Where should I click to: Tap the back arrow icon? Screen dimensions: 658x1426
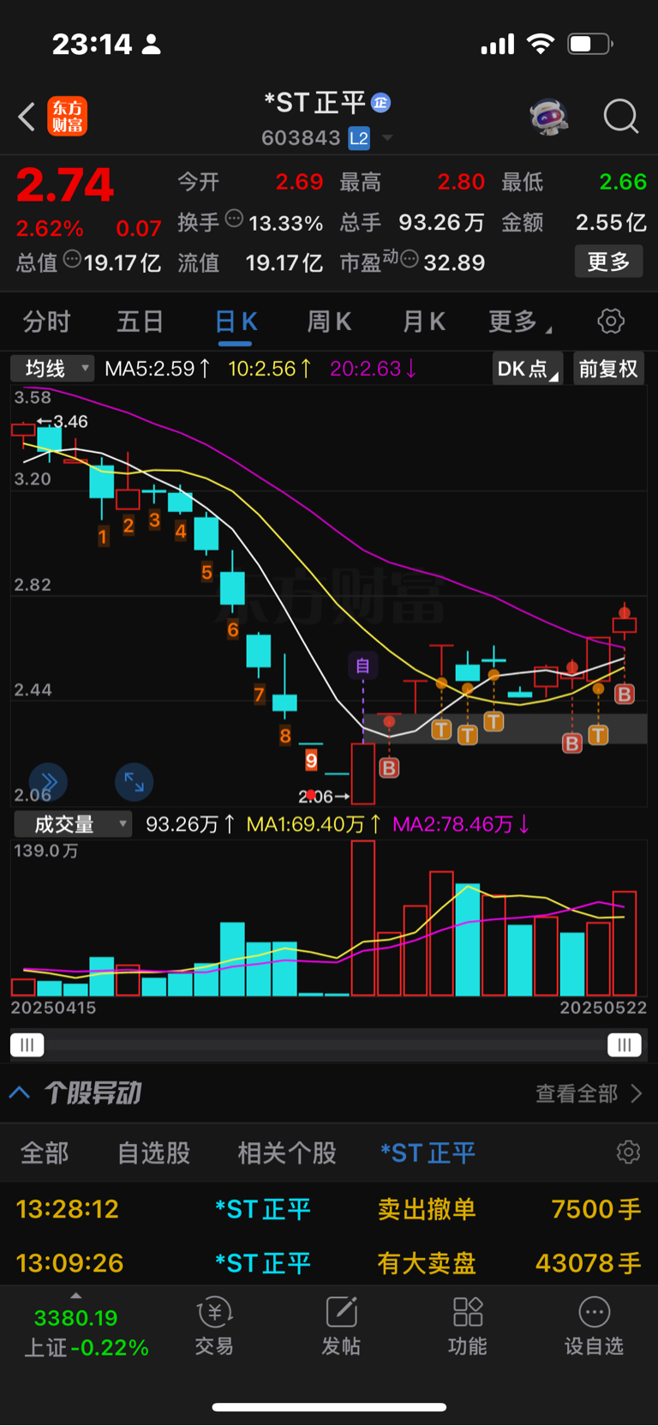coord(27,117)
